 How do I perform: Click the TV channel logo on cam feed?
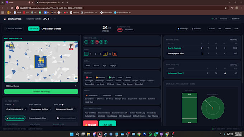[x=71, y=47]
